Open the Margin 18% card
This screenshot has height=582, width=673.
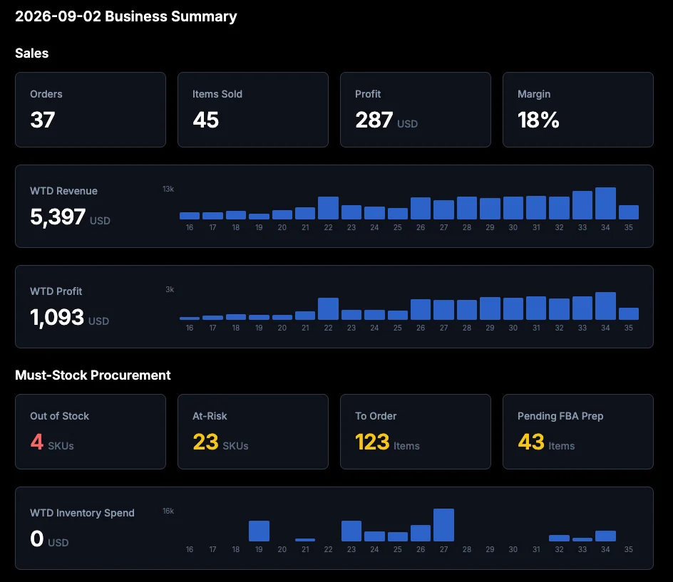pos(577,110)
